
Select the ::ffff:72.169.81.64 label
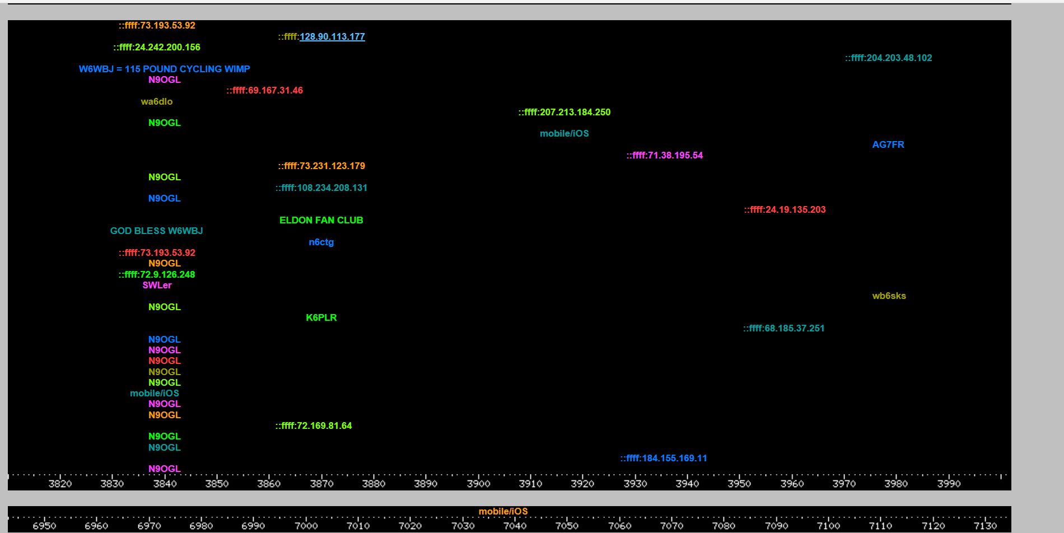tap(314, 426)
